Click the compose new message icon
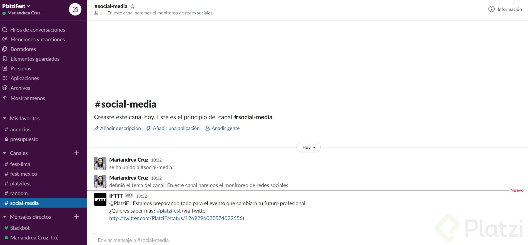528x245 pixels. (75, 9)
